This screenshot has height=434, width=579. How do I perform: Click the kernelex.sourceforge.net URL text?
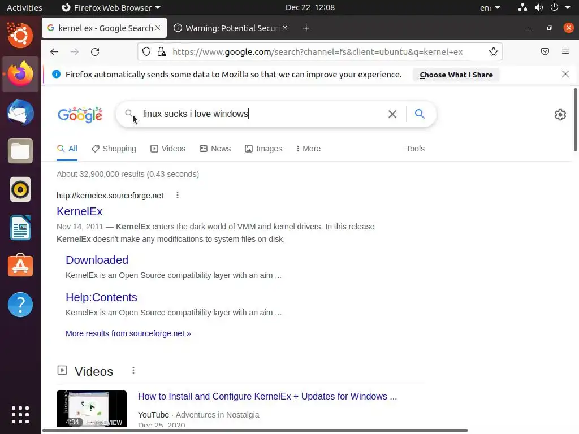pyautogui.click(x=110, y=196)
